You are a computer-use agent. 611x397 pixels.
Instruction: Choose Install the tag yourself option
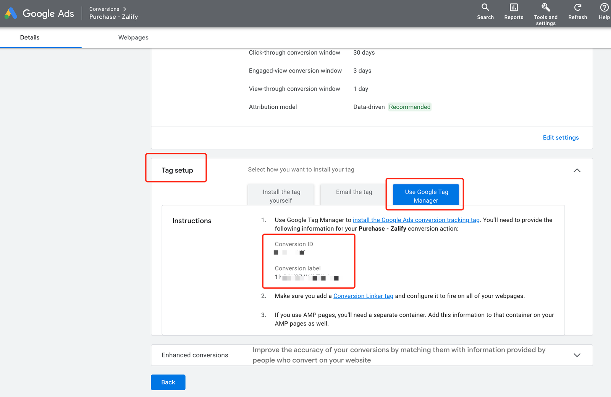pyautogui.click(x=281, y=196)
